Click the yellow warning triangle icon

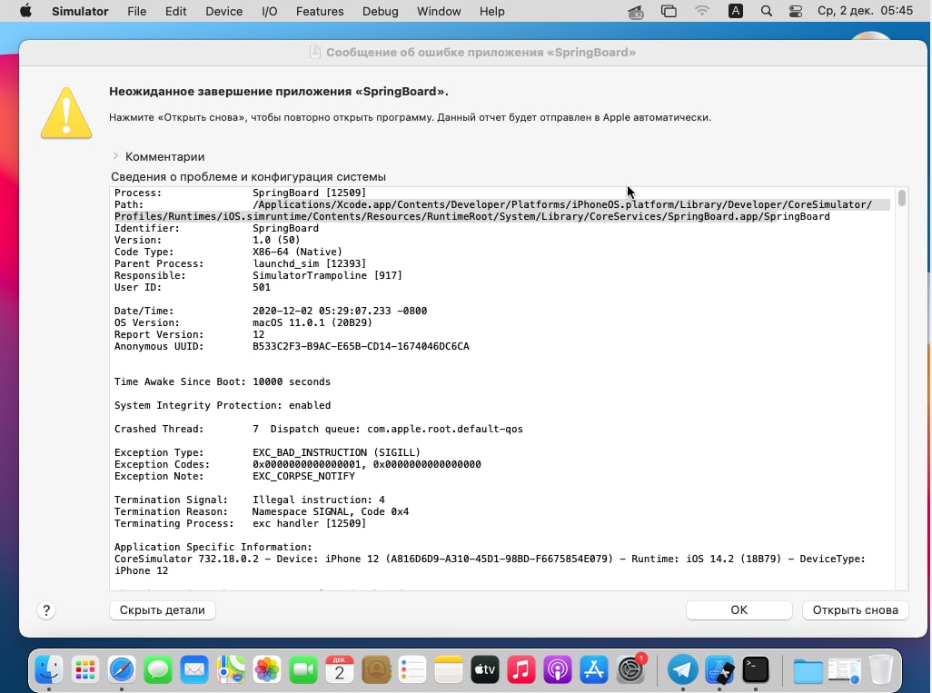tap(66, 113)
